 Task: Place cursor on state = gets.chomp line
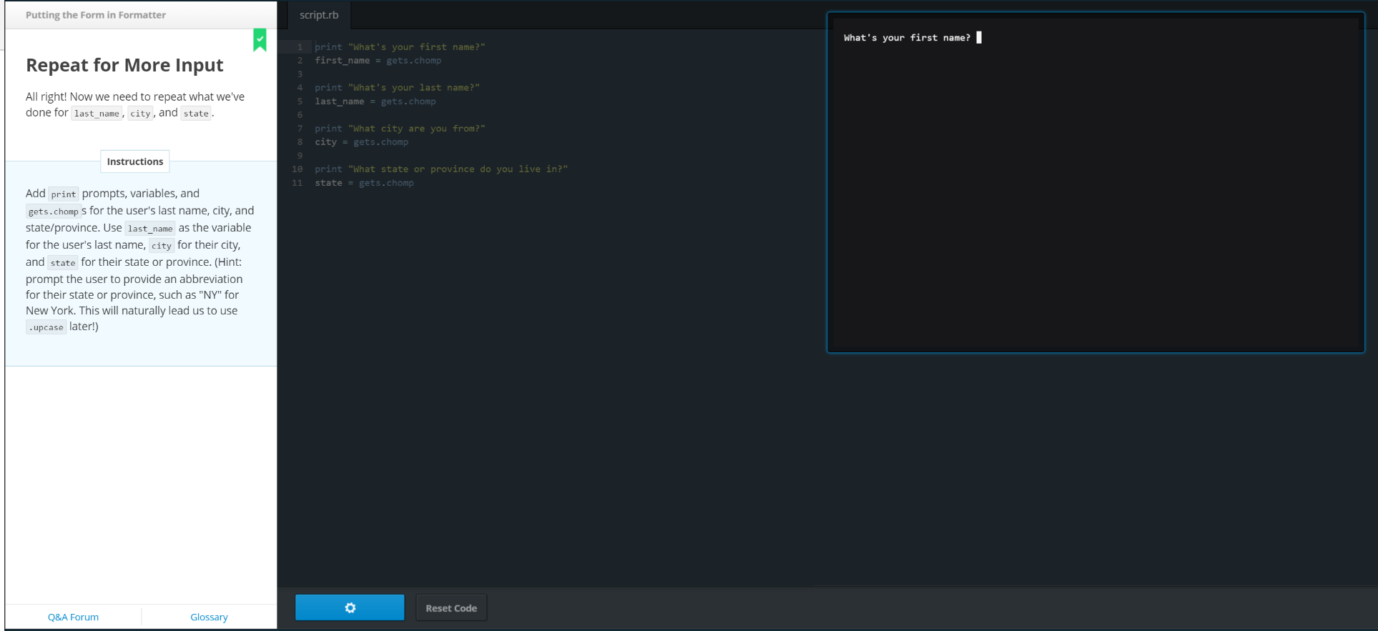pos(364,183)
